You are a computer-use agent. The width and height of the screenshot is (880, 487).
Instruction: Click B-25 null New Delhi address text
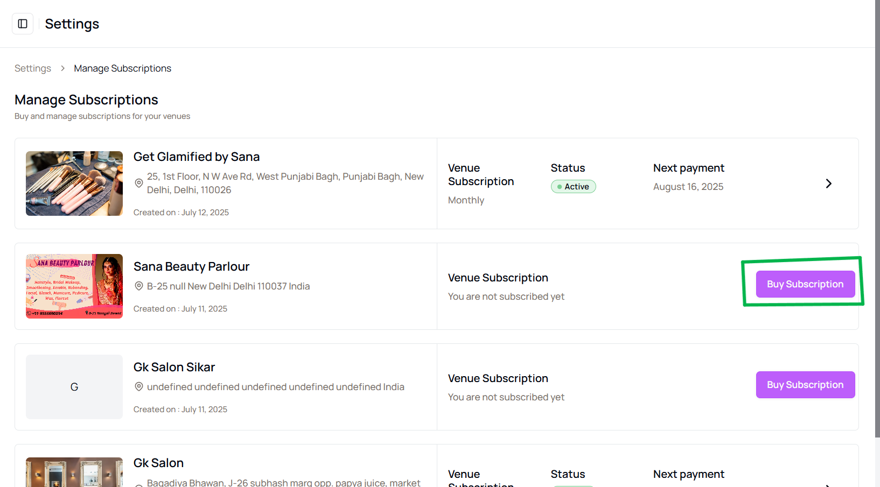coord(228,286)
